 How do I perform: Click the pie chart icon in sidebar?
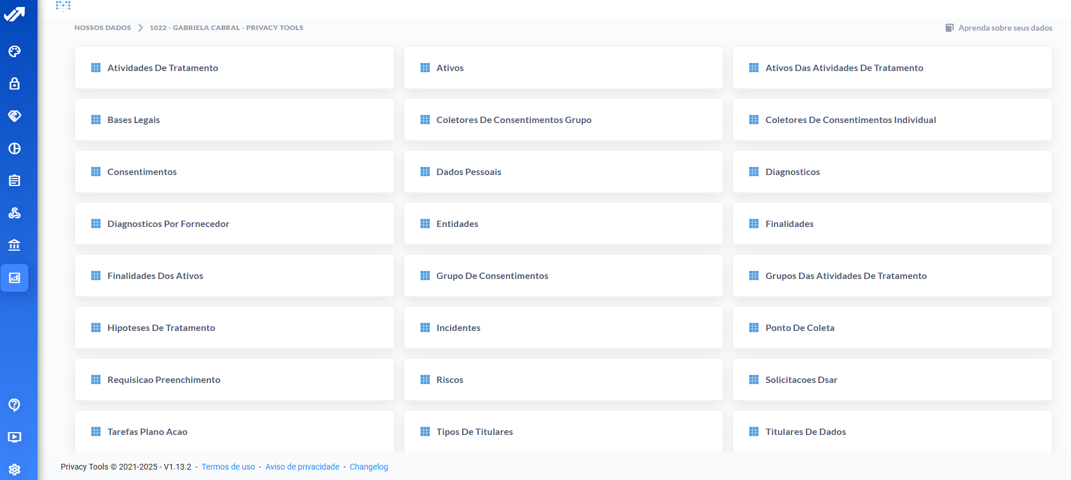coord(14,148)
